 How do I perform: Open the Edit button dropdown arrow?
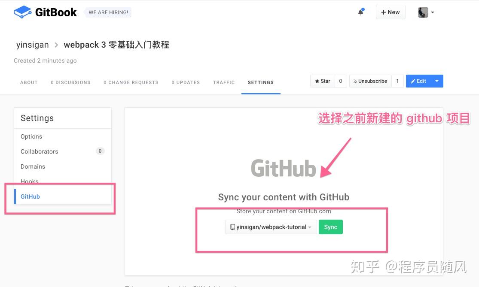(x=436, y=81)
